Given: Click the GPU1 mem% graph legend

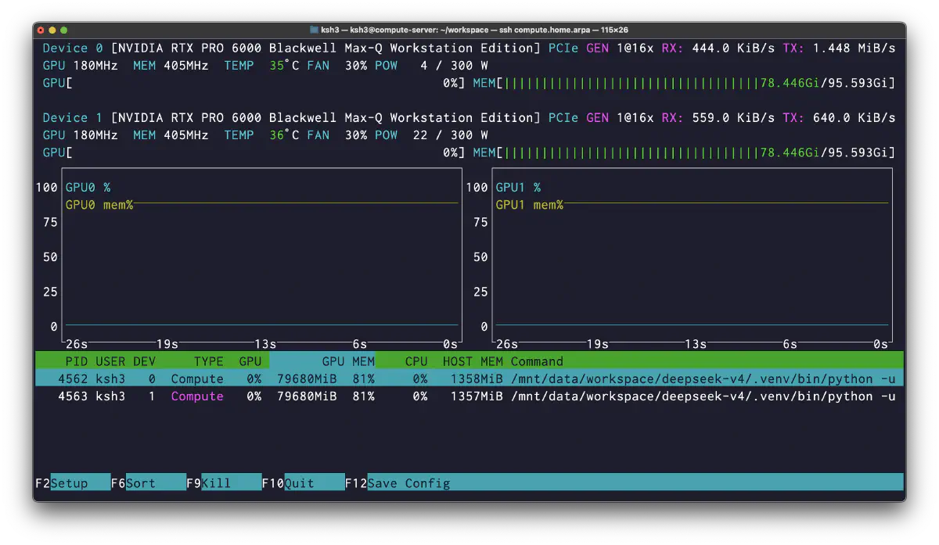Looking at the screenshot, I should point(529,205).
